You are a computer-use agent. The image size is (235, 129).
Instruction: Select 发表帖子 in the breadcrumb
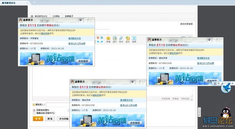click(69, 16)
